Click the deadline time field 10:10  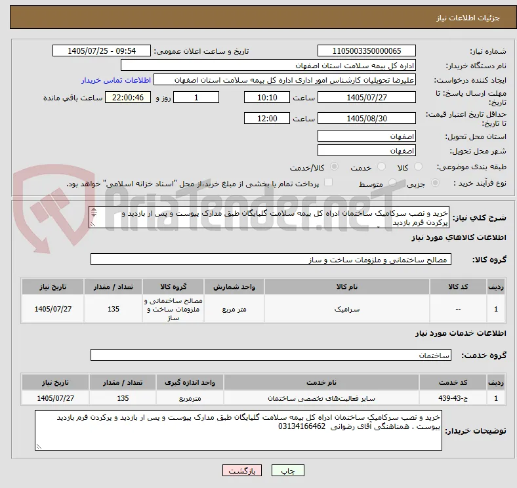point(267,97)
